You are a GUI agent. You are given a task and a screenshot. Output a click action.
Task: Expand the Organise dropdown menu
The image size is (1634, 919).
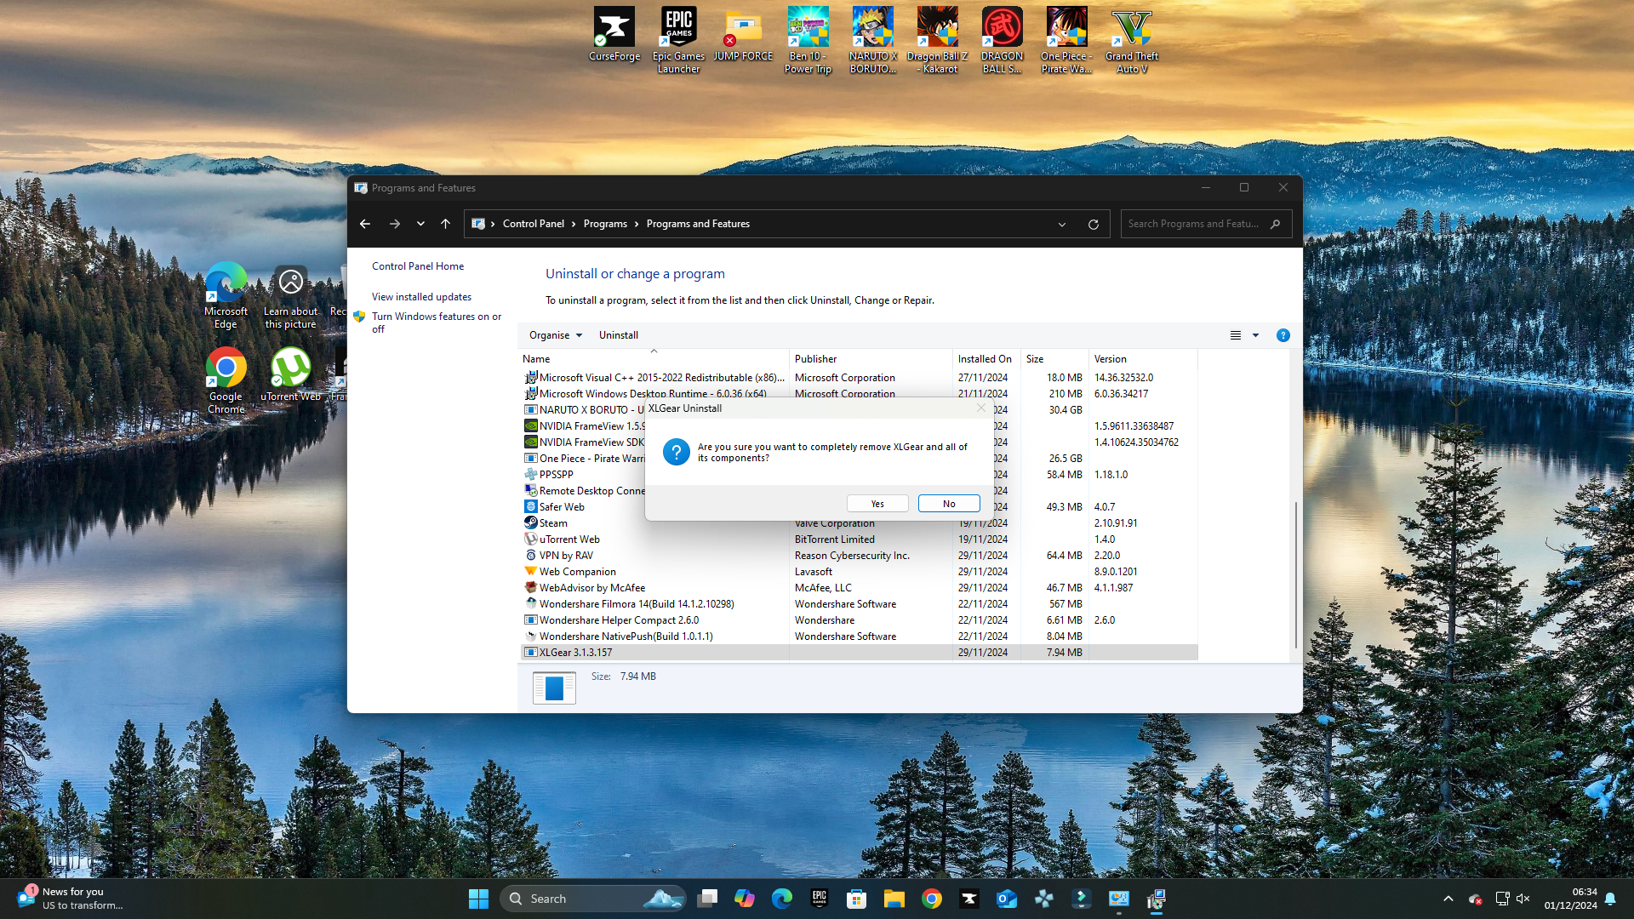click(x=556, y=335)
